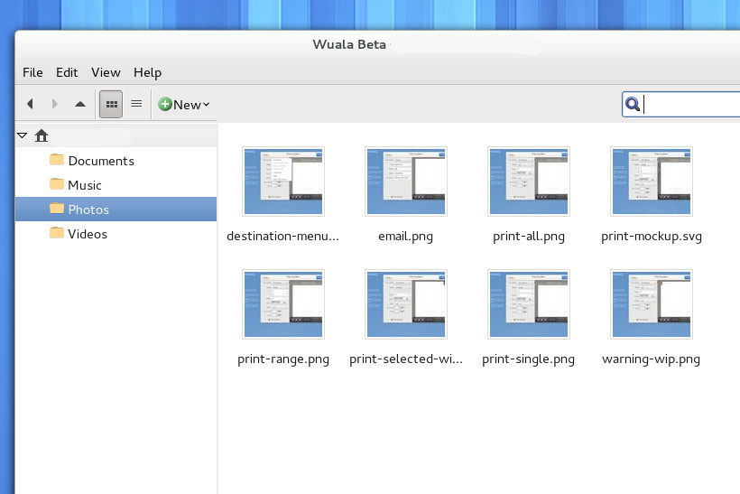
Task: Select the Photos folder in sidebar
Action: [x=116, y=210]
